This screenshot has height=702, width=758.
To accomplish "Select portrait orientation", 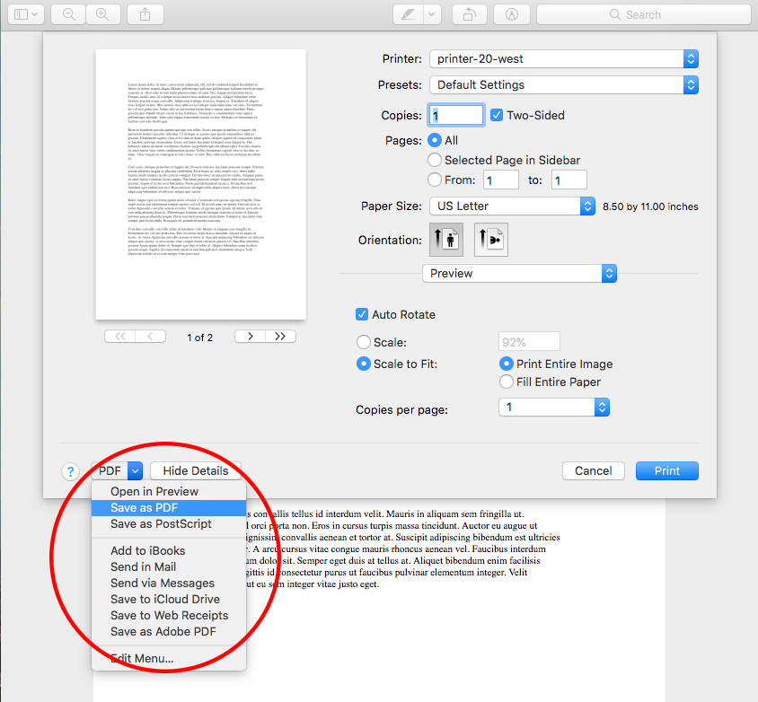I will [446, 239].
